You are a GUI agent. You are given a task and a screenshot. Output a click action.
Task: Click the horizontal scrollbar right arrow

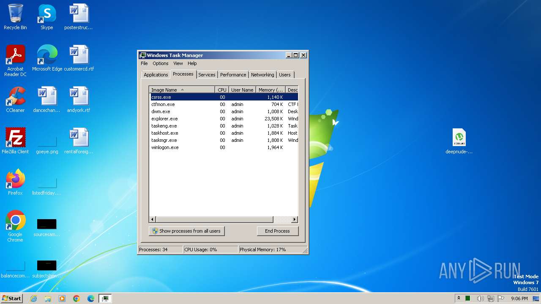click(295, 220)
